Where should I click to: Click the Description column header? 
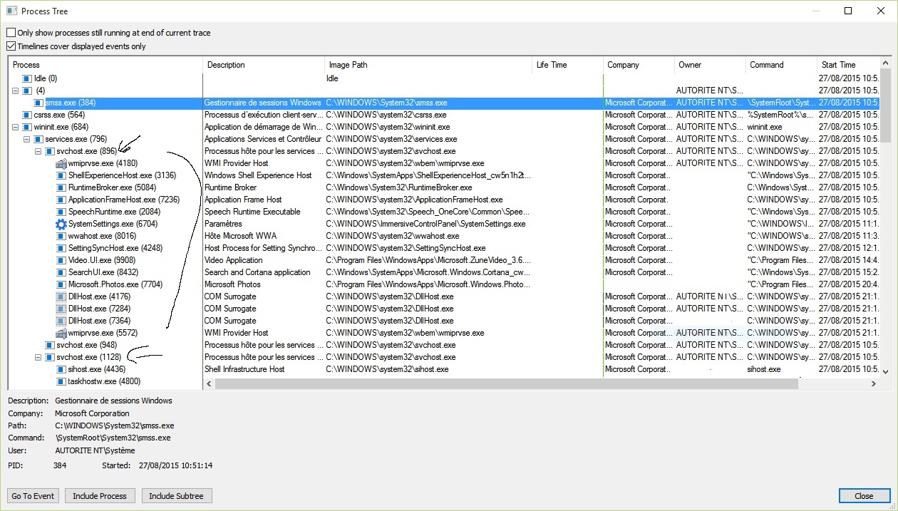tap(264, 65)
